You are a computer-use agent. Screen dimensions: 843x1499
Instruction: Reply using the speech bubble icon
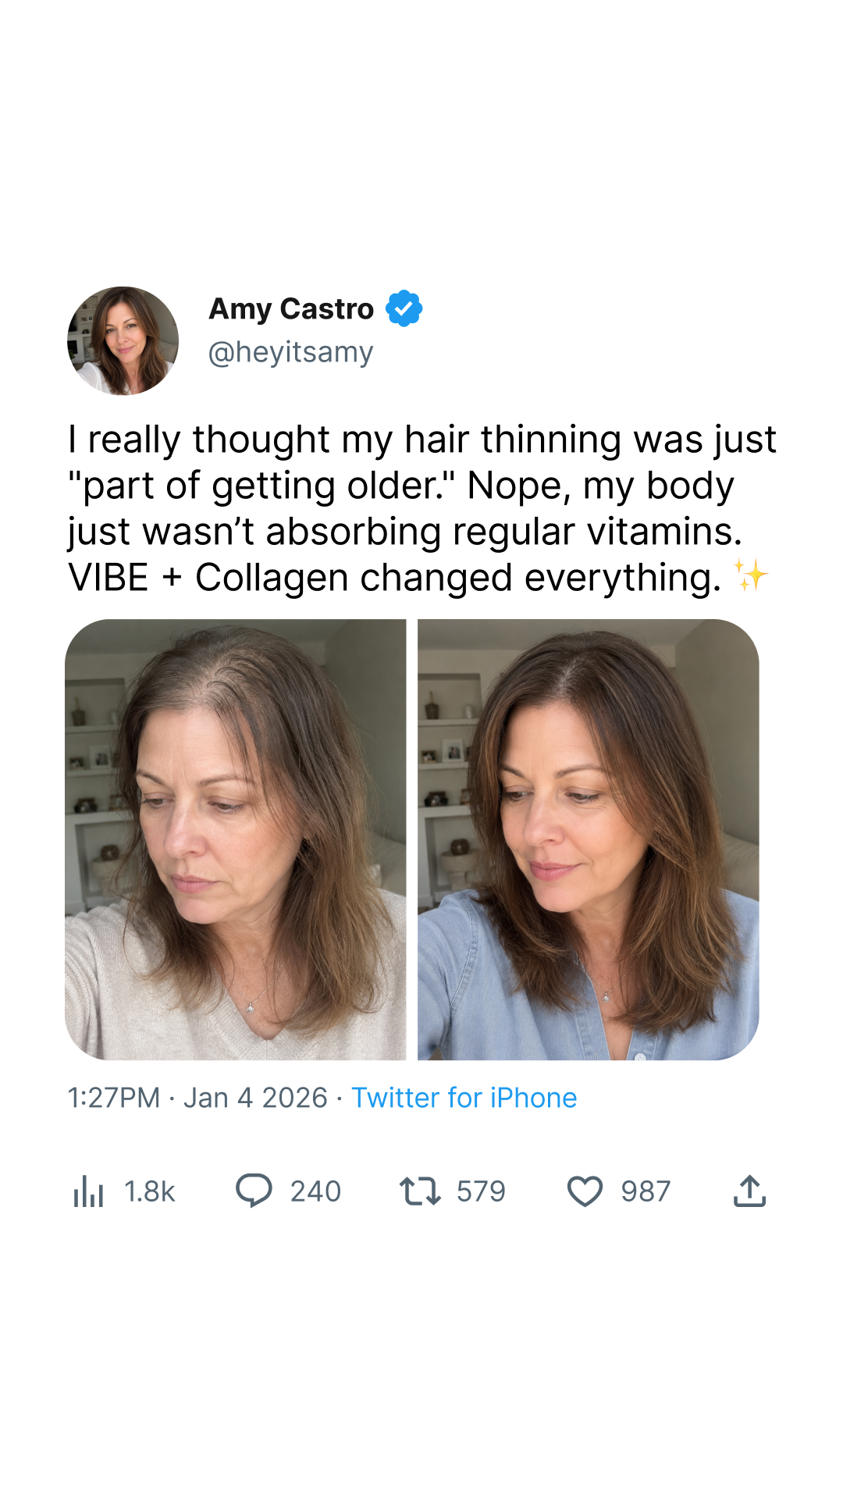point(254,1191)
